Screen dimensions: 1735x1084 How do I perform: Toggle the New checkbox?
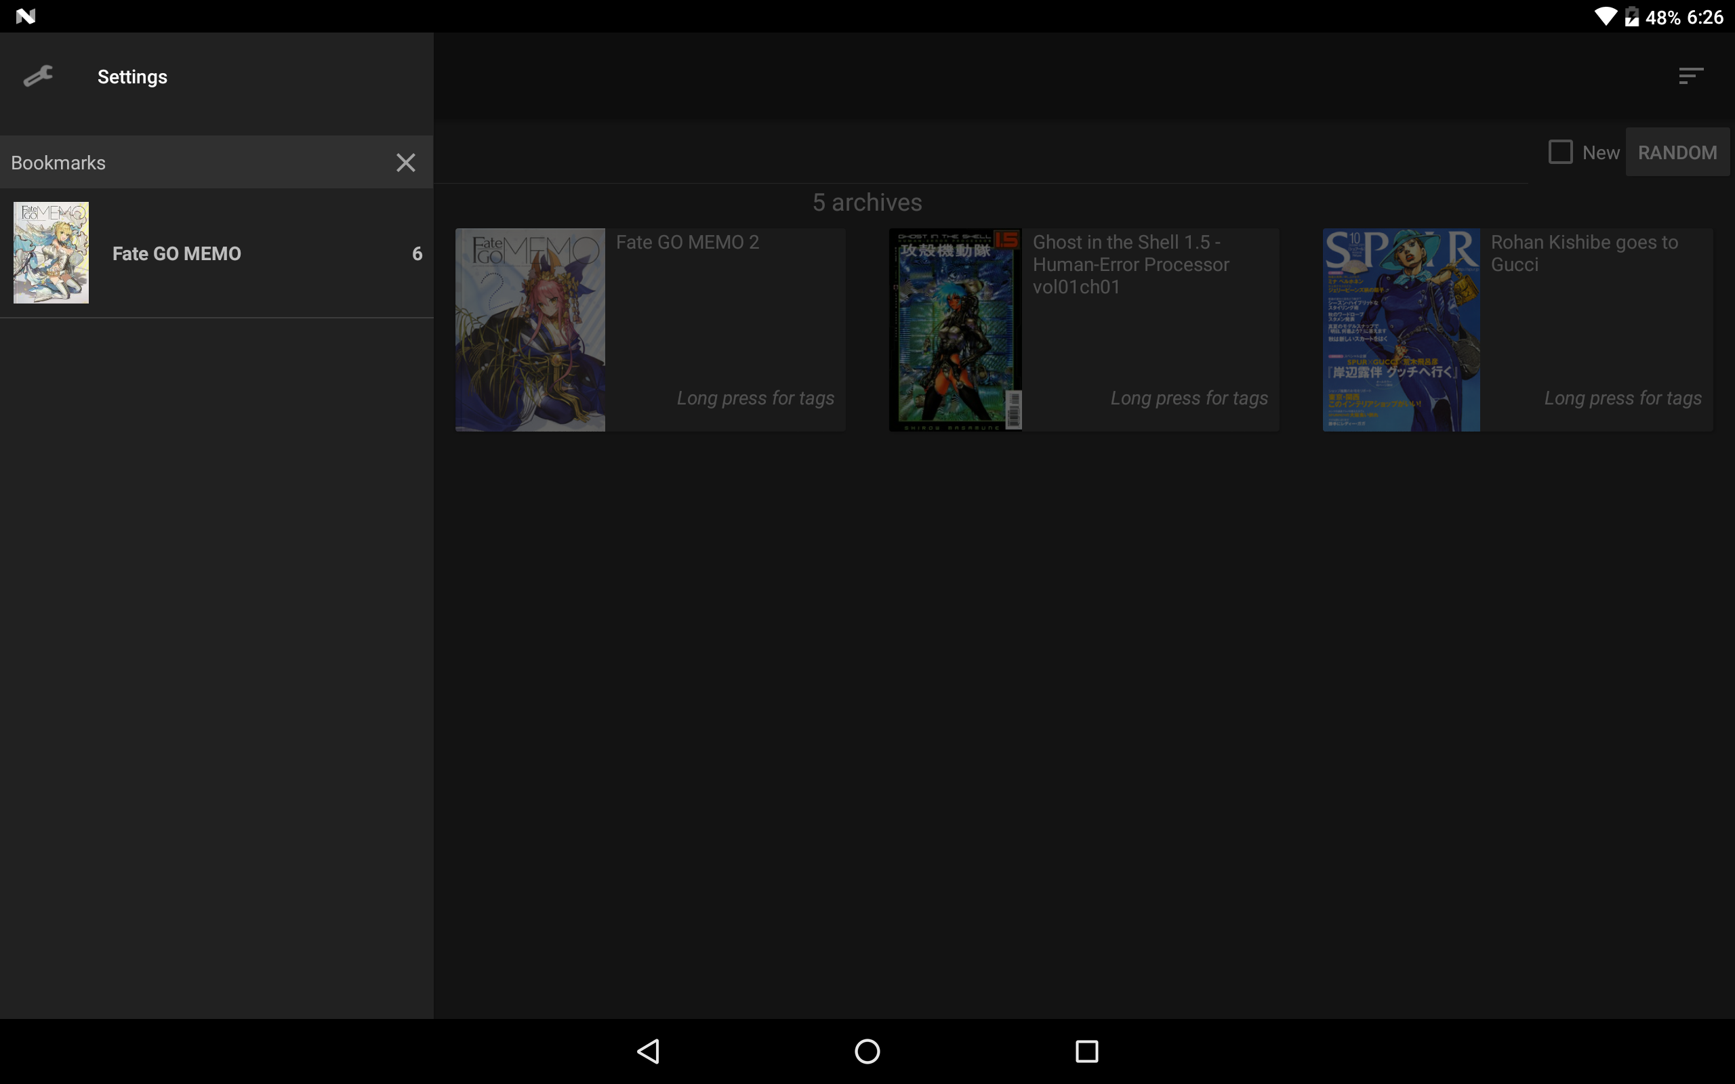pos(1560,152)
